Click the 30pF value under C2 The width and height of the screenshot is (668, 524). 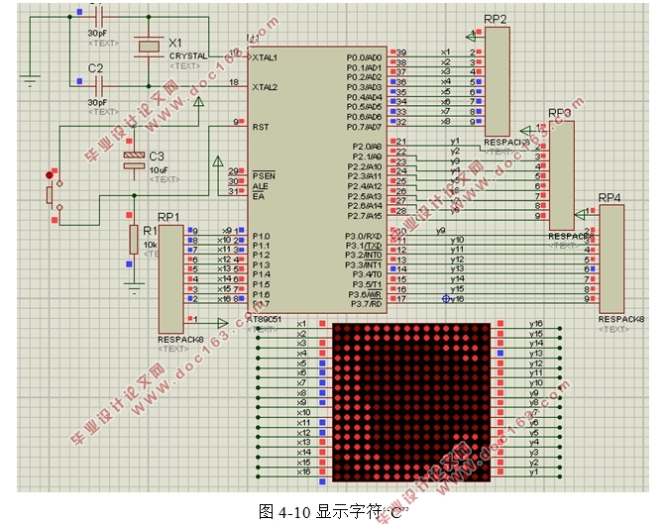coord(97,103)
